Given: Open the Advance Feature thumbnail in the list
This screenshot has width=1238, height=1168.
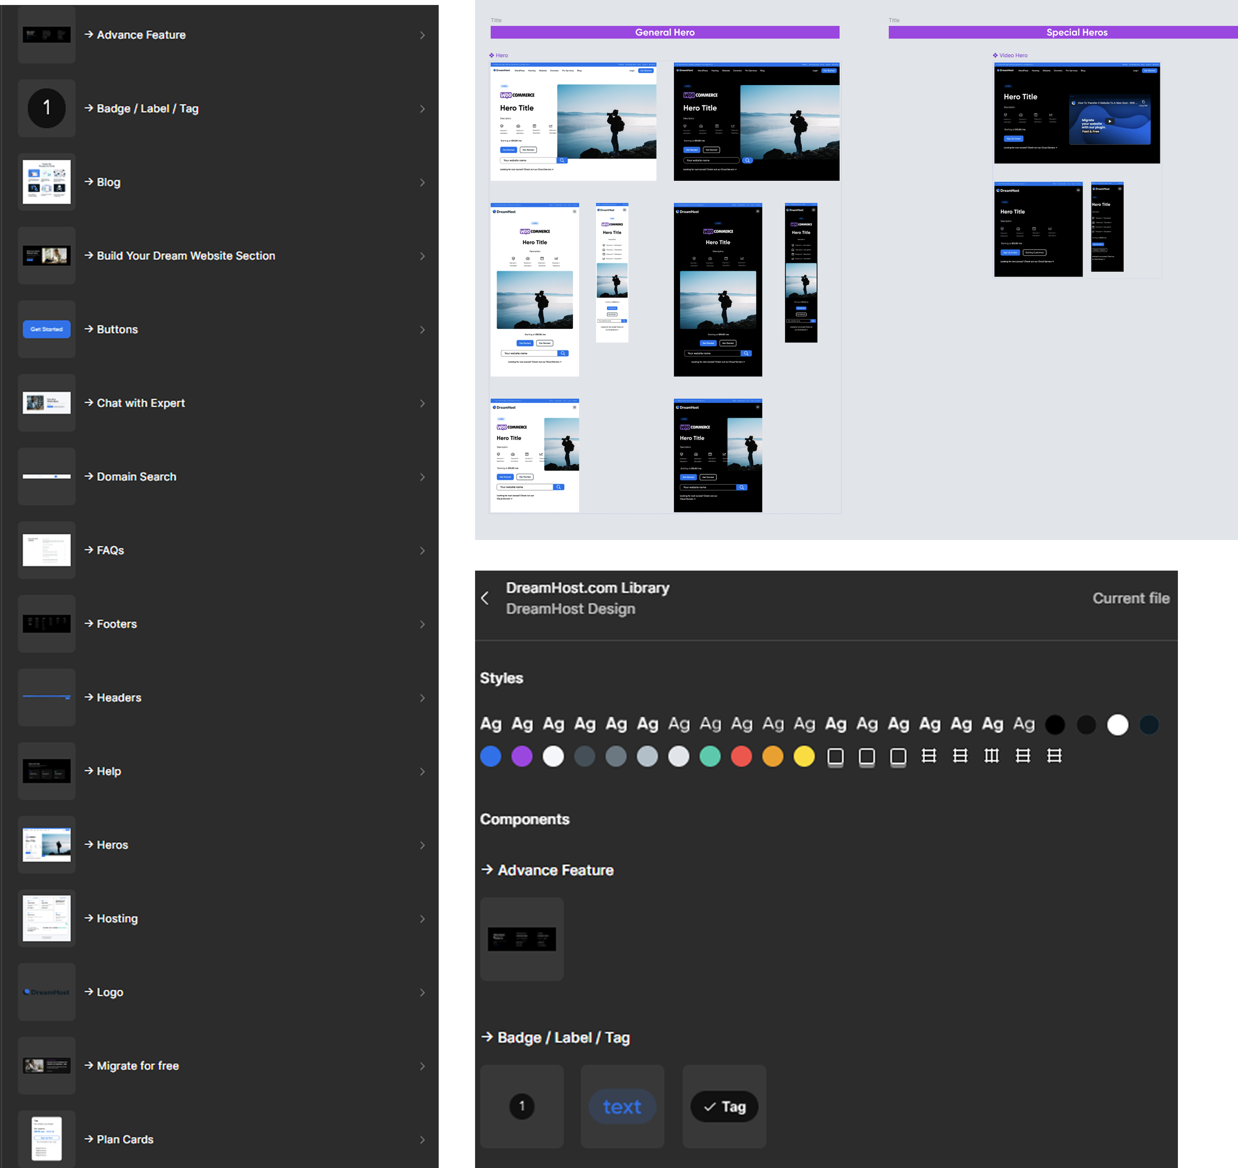Looking at the screenshot, I should [47, 35].
